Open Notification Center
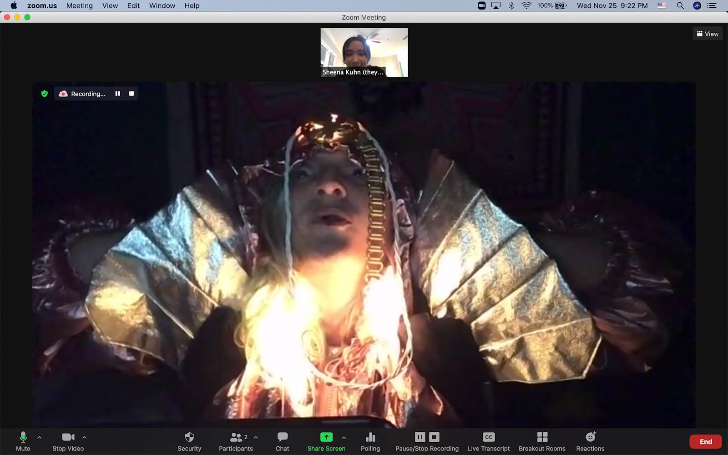728x455 pixels. click(712, 5)
